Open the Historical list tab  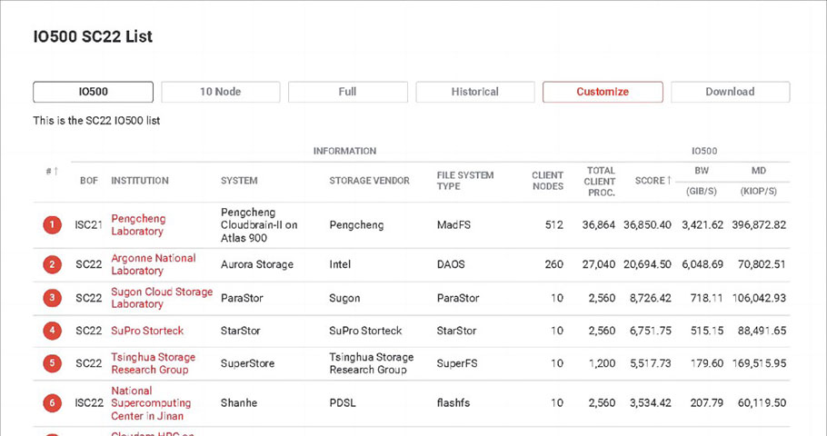point(475,92)
